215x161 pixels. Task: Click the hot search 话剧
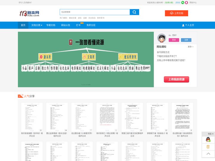(85, 18)
